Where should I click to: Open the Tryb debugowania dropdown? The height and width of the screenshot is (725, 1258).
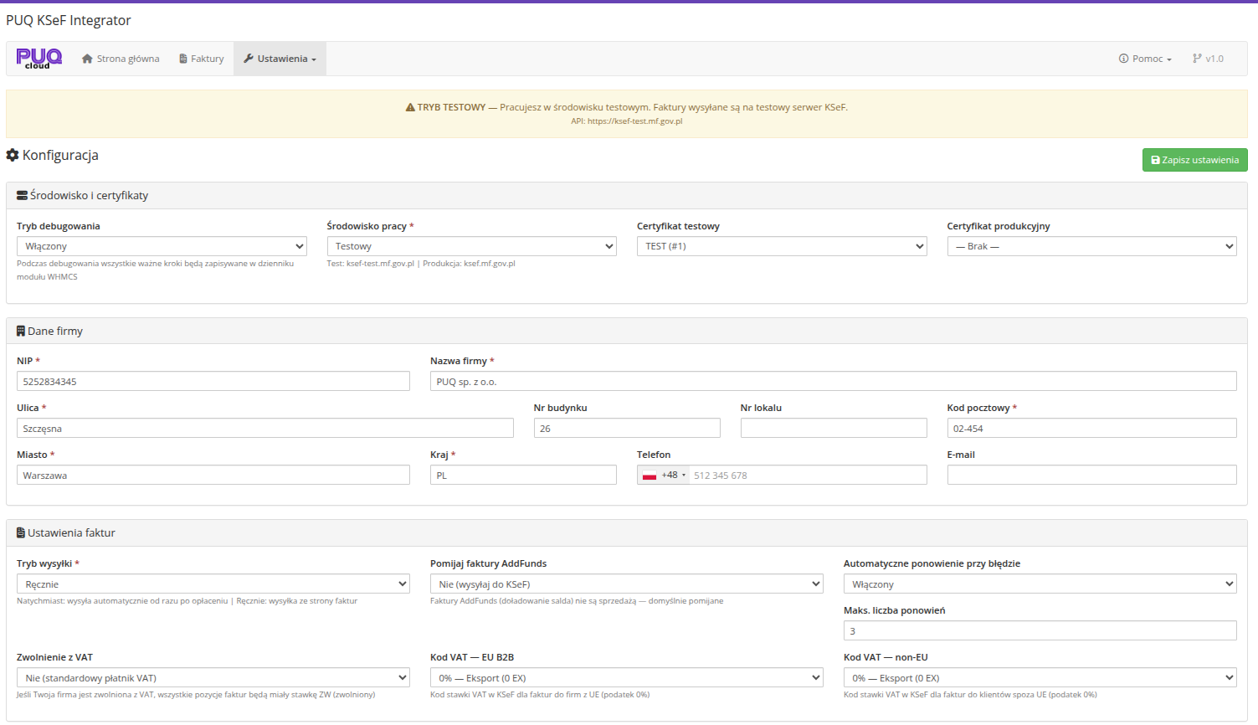coord(162,246)
